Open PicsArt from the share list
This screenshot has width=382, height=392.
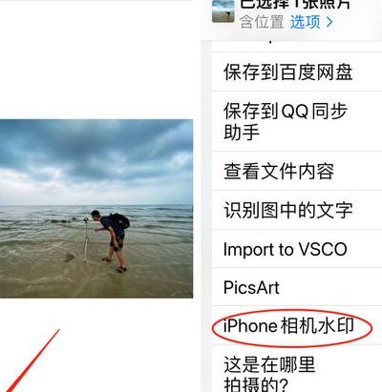[x=297, y=287]
